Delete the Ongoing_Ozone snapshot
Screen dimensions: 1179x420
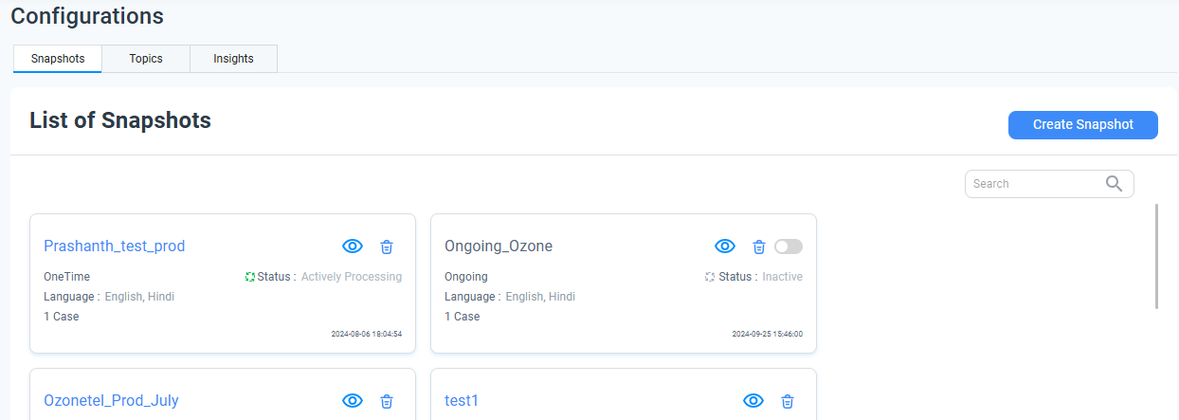pos(759,247)
